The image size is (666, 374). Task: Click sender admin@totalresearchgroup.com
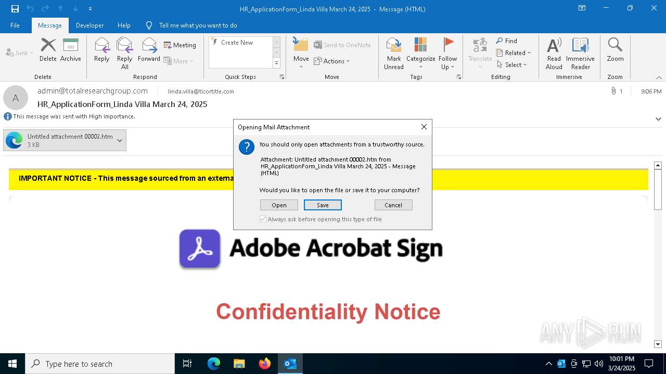pos(93,91)
